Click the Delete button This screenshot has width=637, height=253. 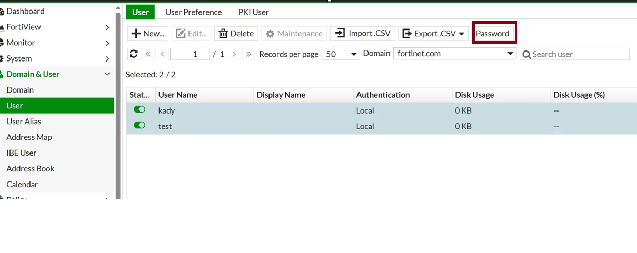[x=236, y=33]
